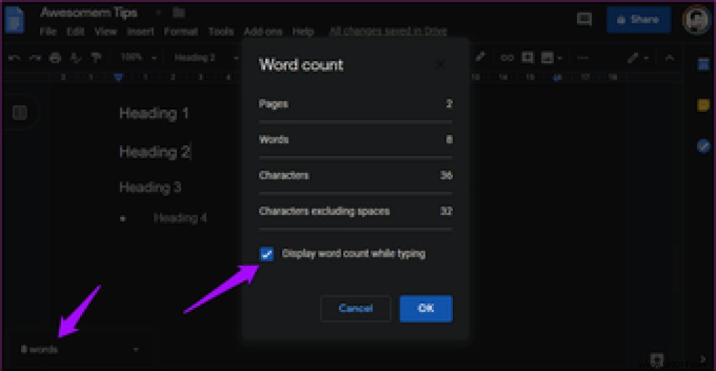Click Cancel in Word count dialog
This screenshot has height=371, width=716.
(x=355, y=309)
